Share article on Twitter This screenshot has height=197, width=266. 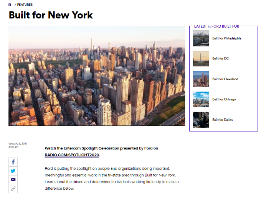[x=13, y=171]
